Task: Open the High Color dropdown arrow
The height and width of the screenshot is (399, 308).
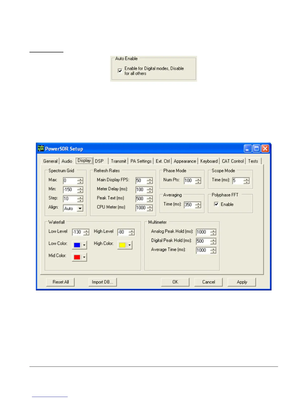Action: [x=129, y=245]
